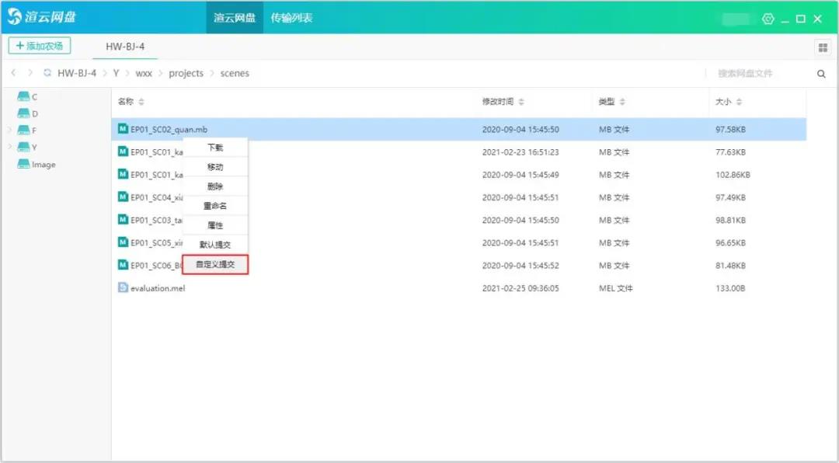Click the 添加农场 button
This screenshot has height=463, width=839.
click(x=39, y=46)
